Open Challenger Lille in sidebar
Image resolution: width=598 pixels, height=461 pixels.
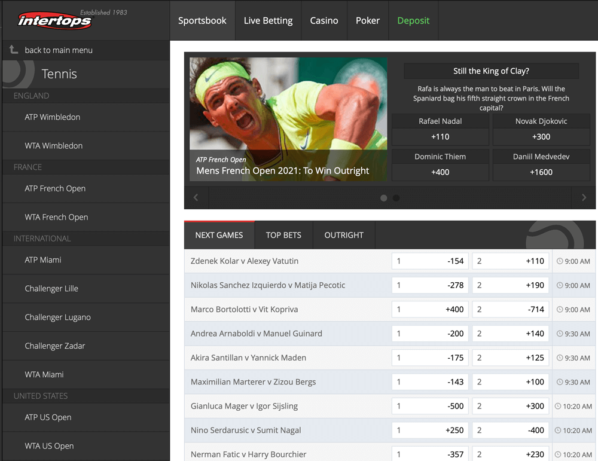pyautogui.click(x=86, y=289)
